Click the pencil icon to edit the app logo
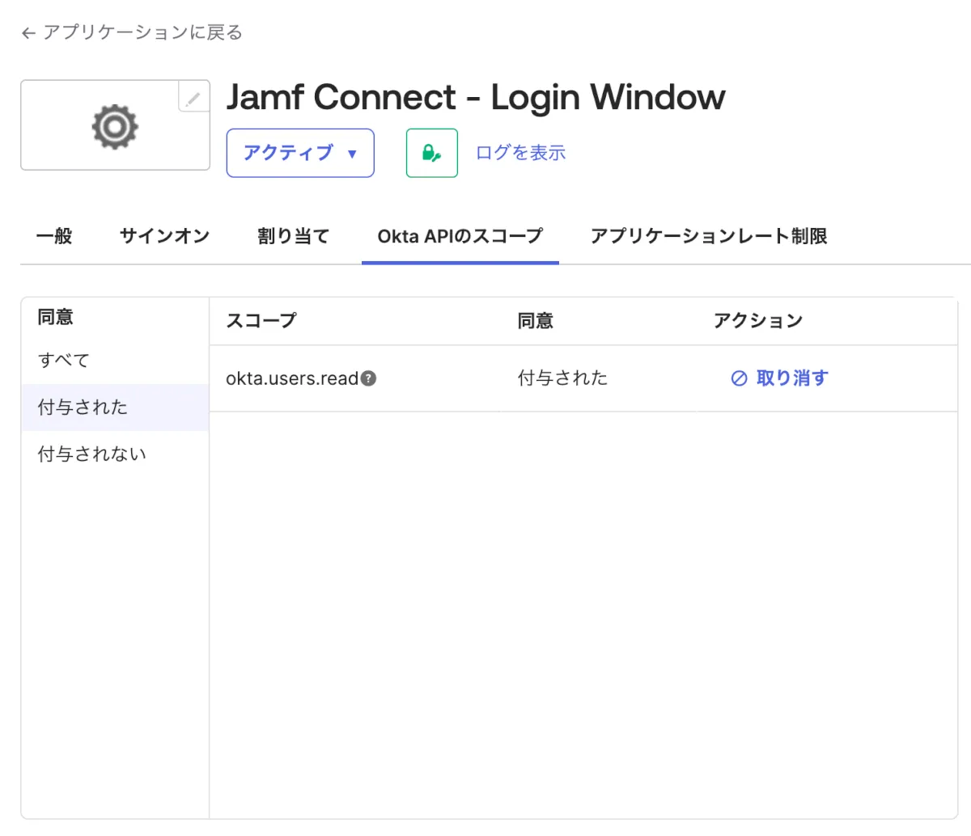971x836 pixels. point(193,98)
